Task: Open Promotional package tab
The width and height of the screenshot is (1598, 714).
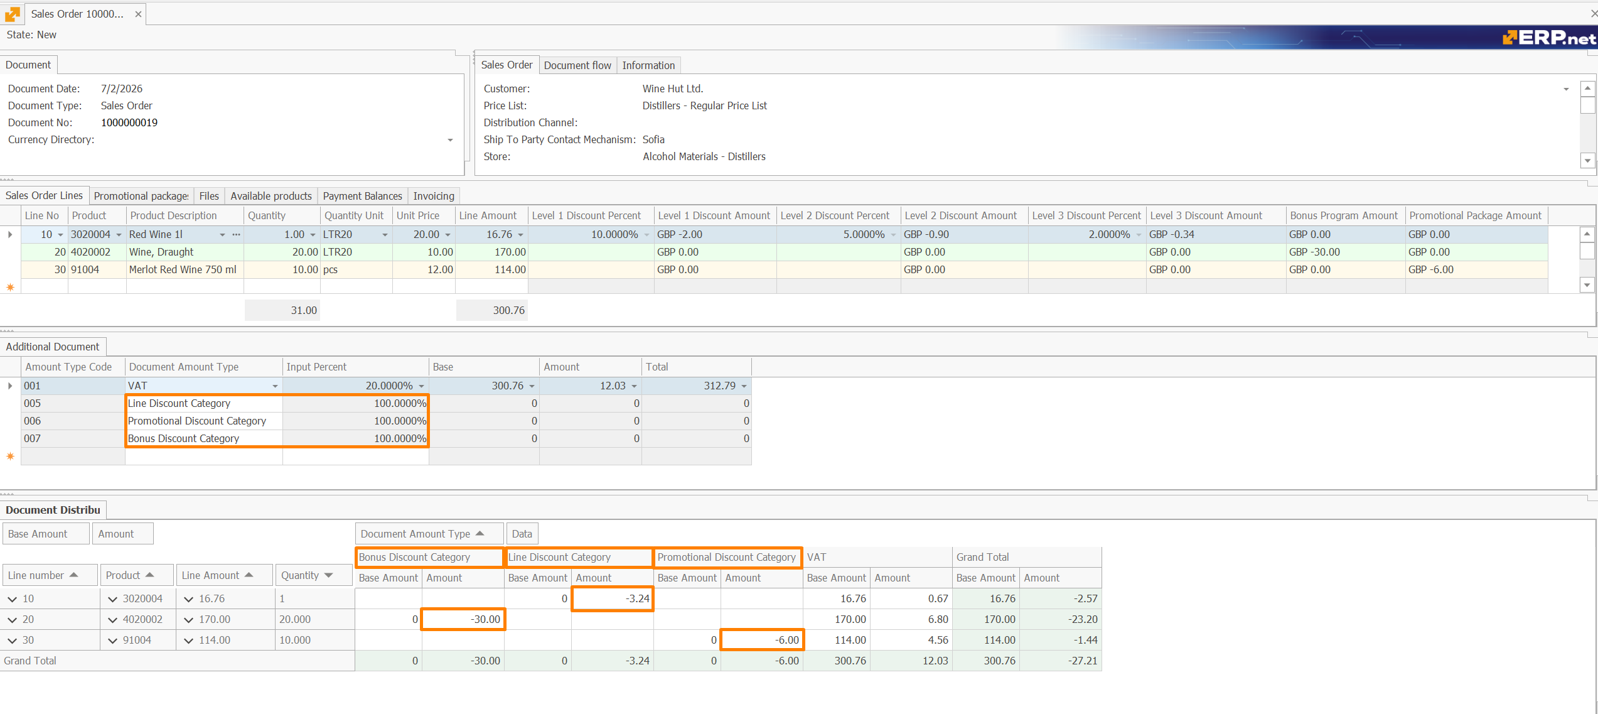Action: 141,196
